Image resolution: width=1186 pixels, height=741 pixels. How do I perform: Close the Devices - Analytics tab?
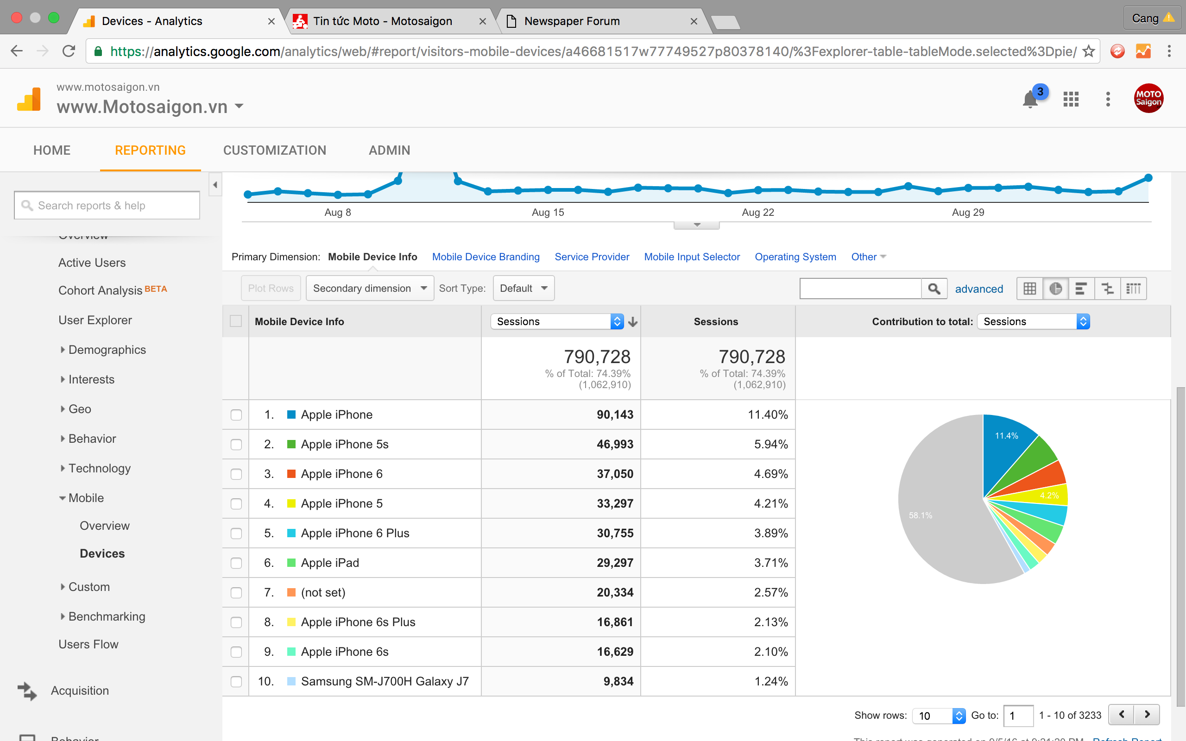coord(271,22)
